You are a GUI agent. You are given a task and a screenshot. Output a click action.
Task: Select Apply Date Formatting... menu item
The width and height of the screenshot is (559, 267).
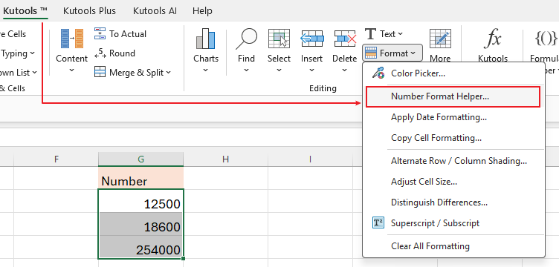click(453, 117)
